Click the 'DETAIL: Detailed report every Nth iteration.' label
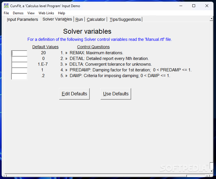This screenshot has height=179, width=216. click(109, 59)
